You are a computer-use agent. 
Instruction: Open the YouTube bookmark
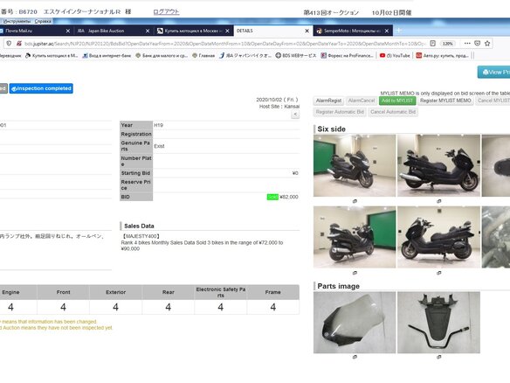click(395, 56)
